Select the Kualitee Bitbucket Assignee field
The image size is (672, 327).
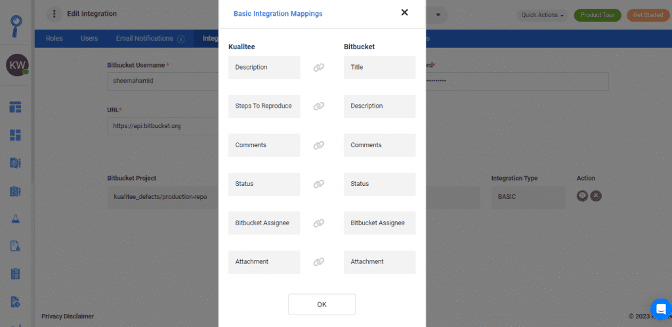264,223
